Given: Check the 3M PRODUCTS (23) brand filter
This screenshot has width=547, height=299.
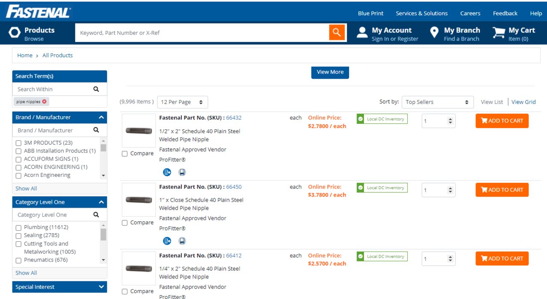Looking at the screenshot, I should [x=18, y=143].
